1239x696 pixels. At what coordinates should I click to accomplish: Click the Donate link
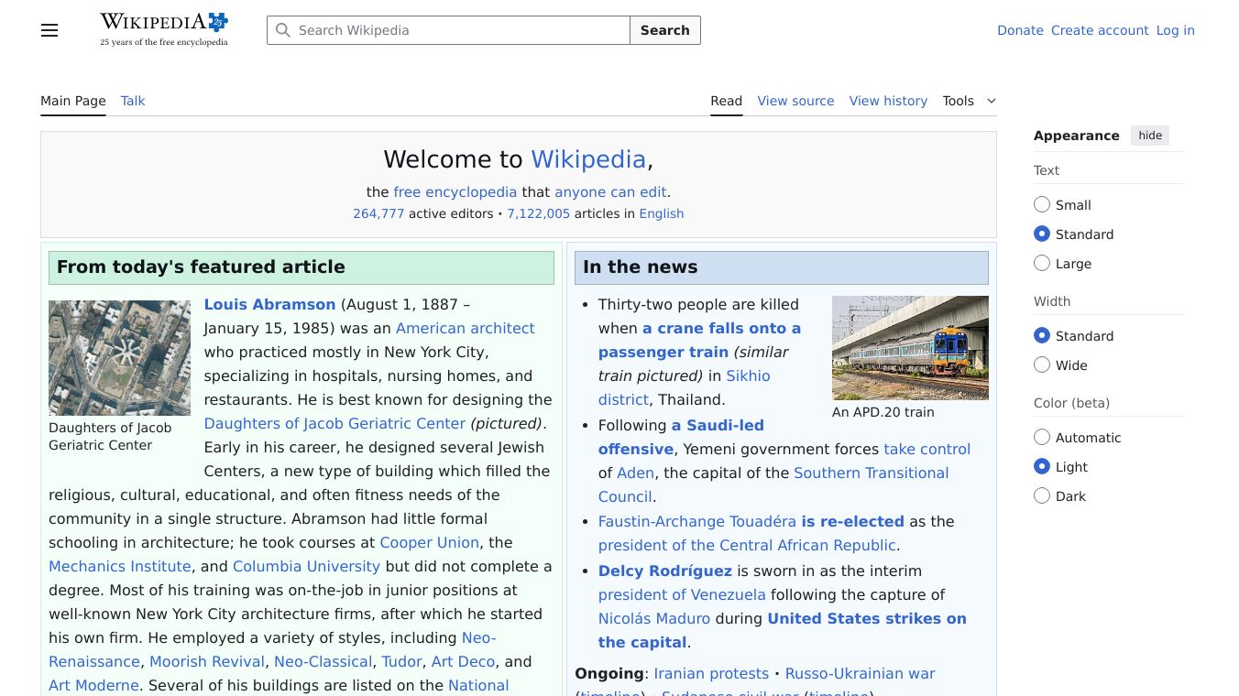(1020, 30)
